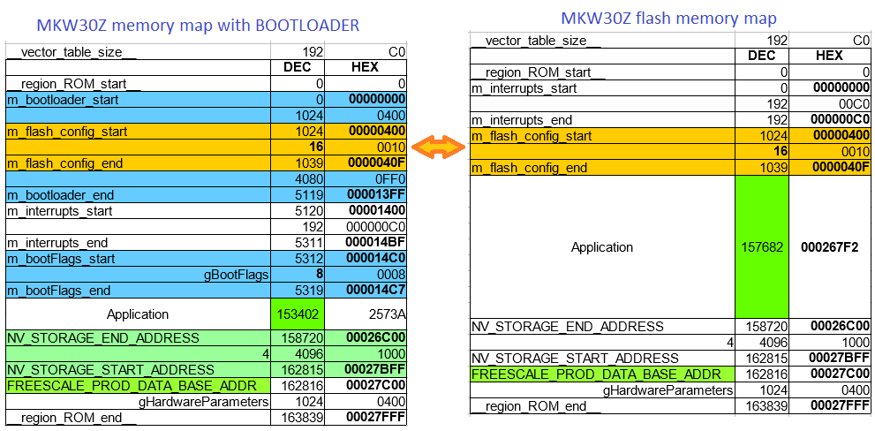Select __region_ROM_start__ in flash memory map

click(539, 72)
